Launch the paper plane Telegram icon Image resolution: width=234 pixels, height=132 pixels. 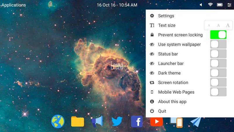point(196,122)
